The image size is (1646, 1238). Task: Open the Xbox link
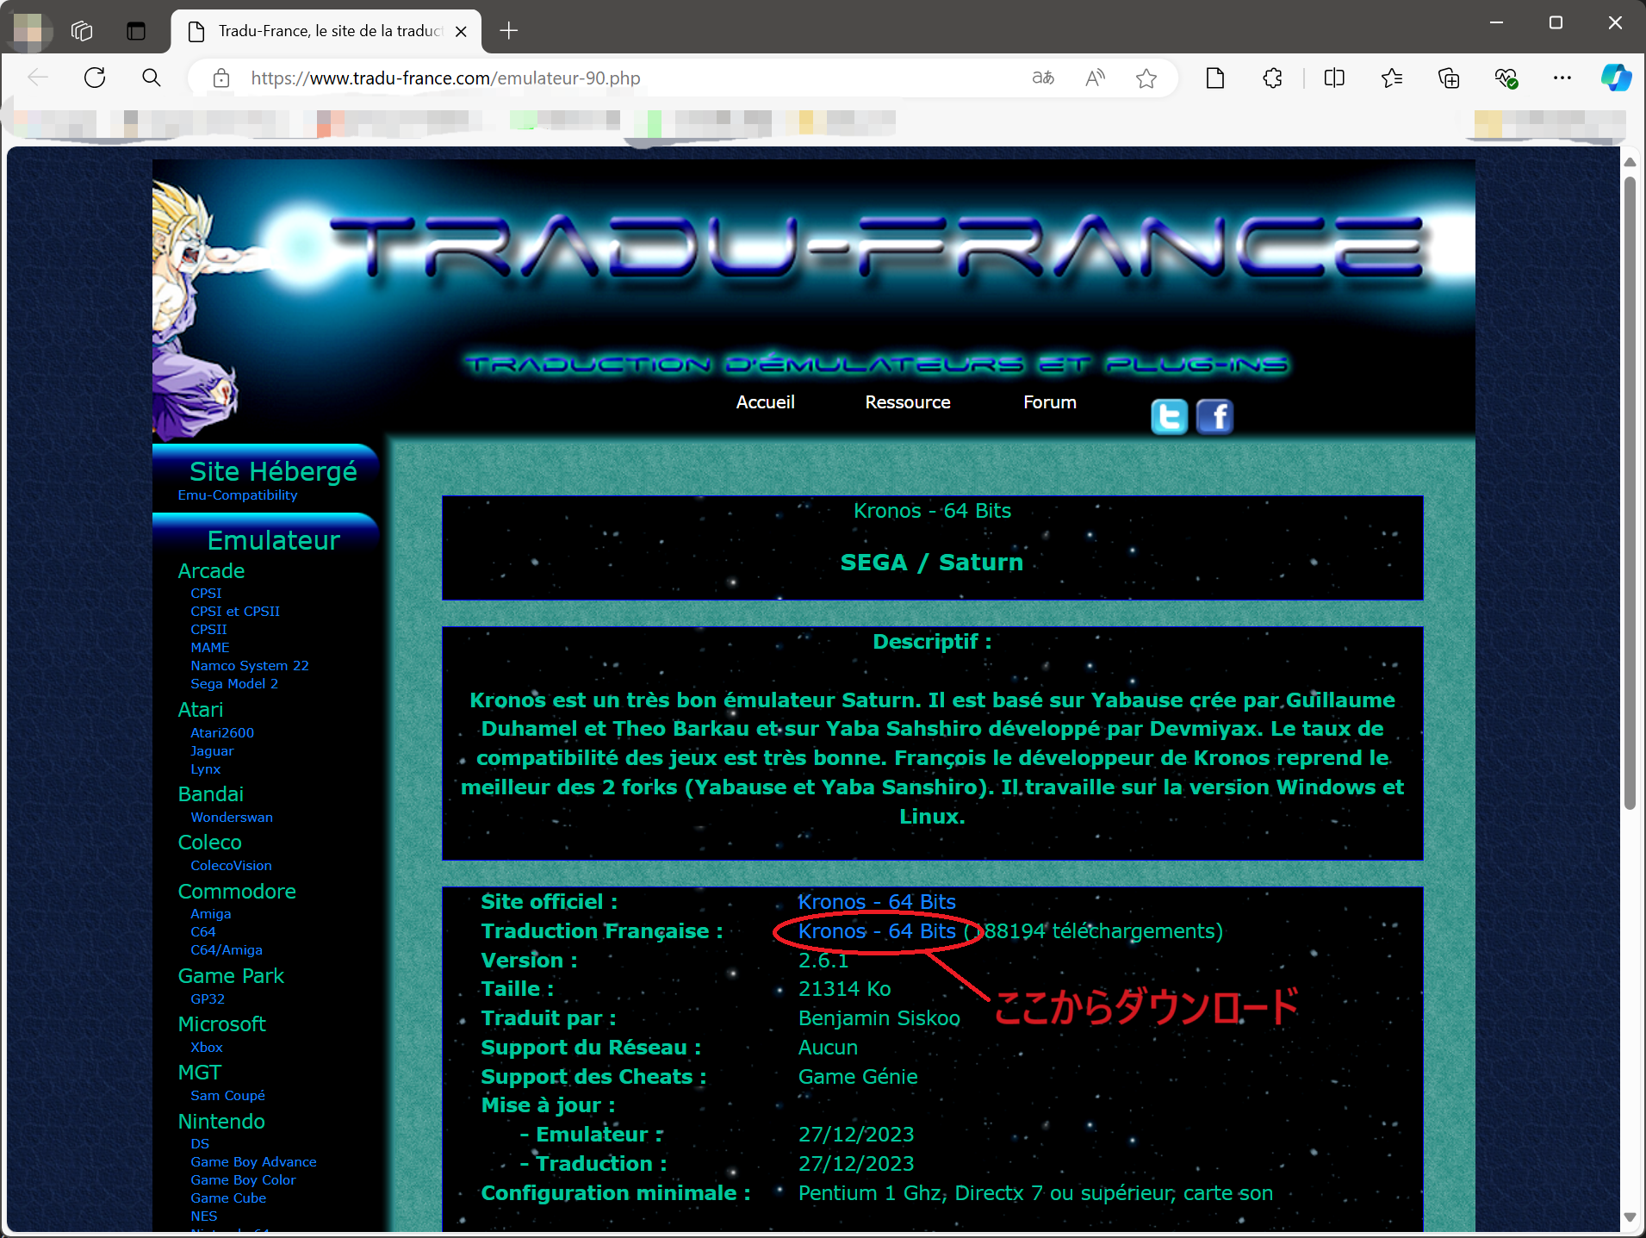point(207,1048)
